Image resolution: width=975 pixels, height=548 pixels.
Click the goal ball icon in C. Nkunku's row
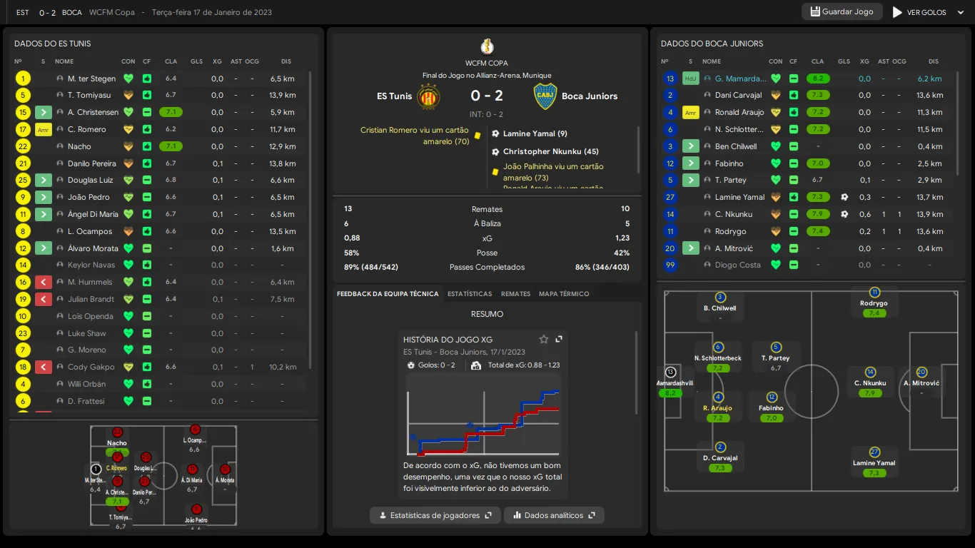pyautogui.click(x=844, y=214)
